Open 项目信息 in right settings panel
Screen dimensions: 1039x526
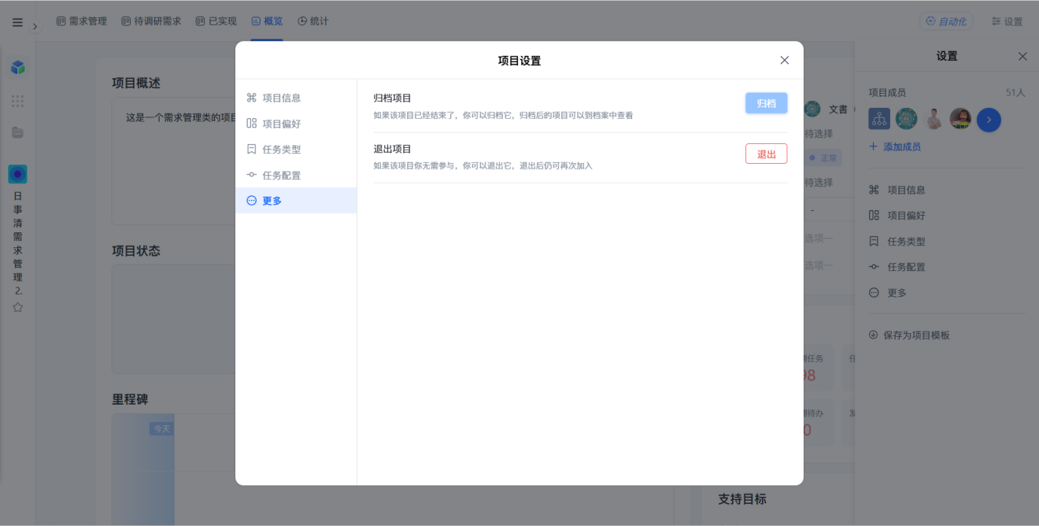tap(897, 190)
